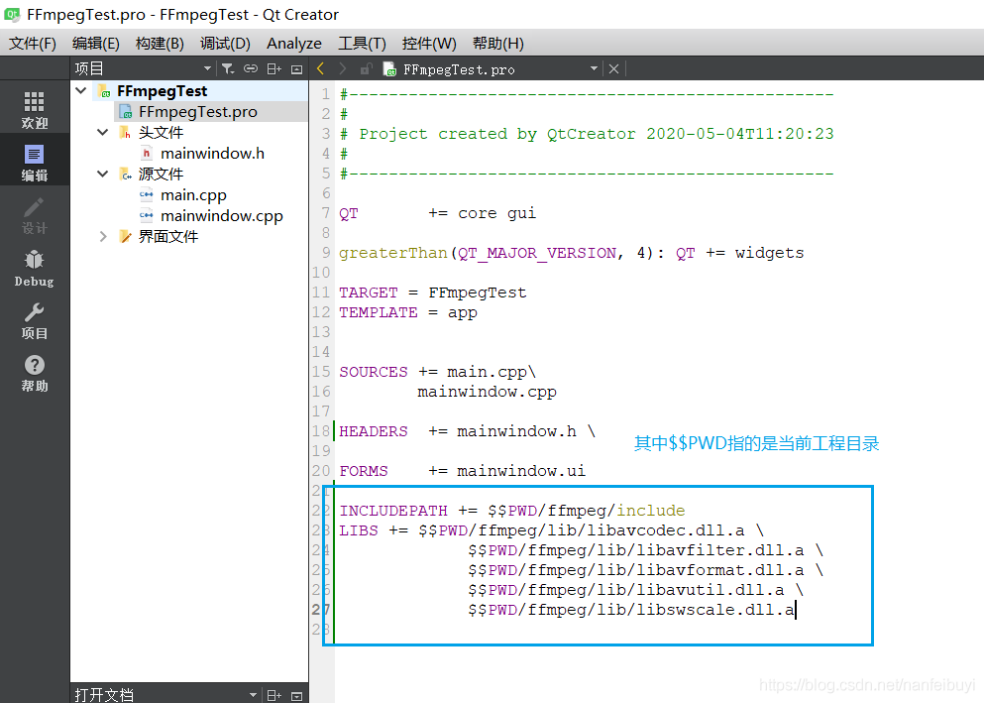Click the Qt Creator title bar logo

click(x=12, y=14)
